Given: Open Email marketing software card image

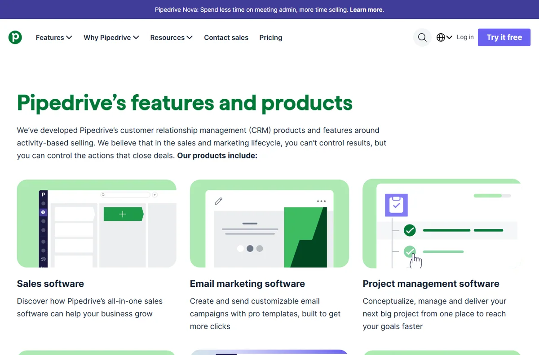Looking at the screenshot, I should pos(269,224).
